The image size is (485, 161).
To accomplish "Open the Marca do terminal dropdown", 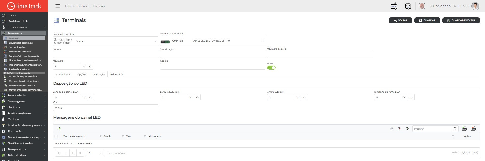I will point(106,41).
